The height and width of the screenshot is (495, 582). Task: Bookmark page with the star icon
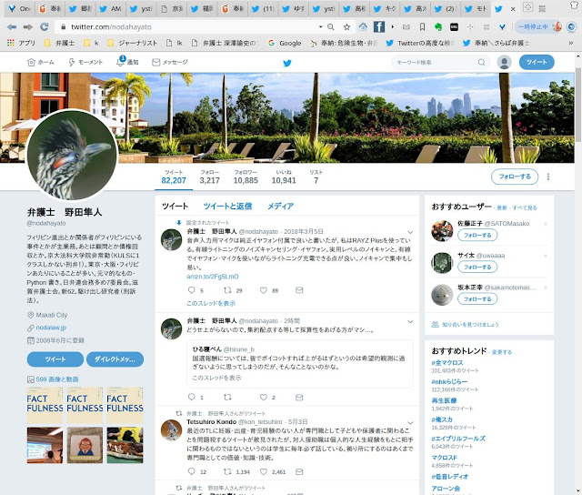coord(346,26)
